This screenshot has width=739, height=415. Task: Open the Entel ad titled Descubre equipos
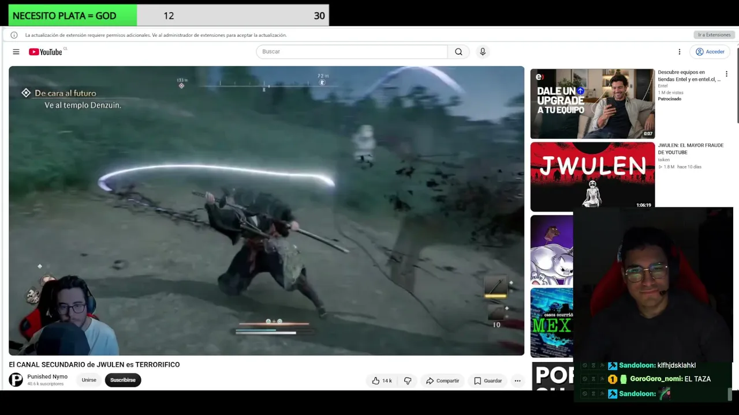[689, 76]
